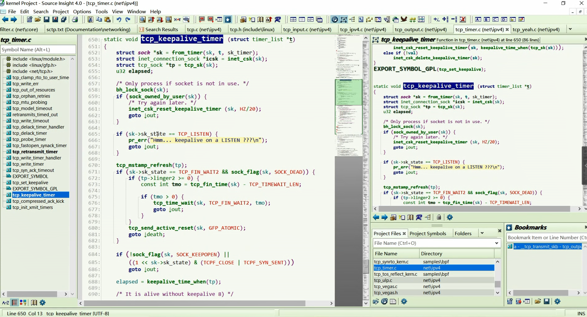Viewport: 587px width, 317px height.
Task: Open the Search dialog magnifier icon
Action: click(x=142, y=19)
